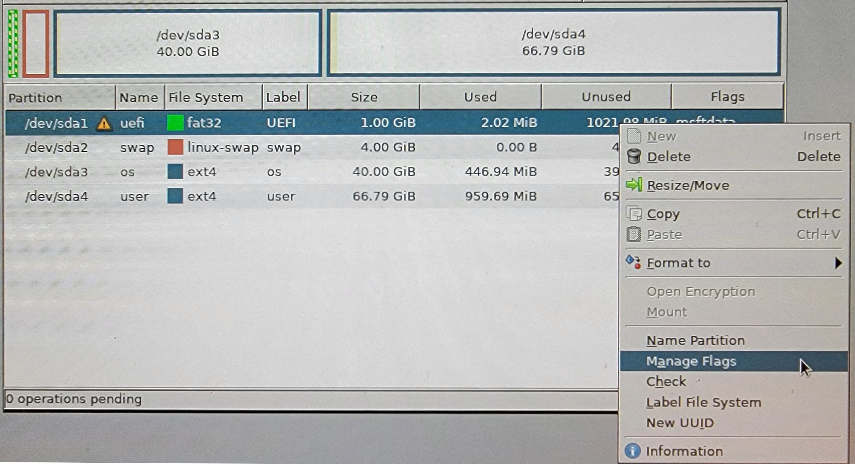Click the File System column header
The height and width of the screenshot is (464, 855).
click(206, 98)
